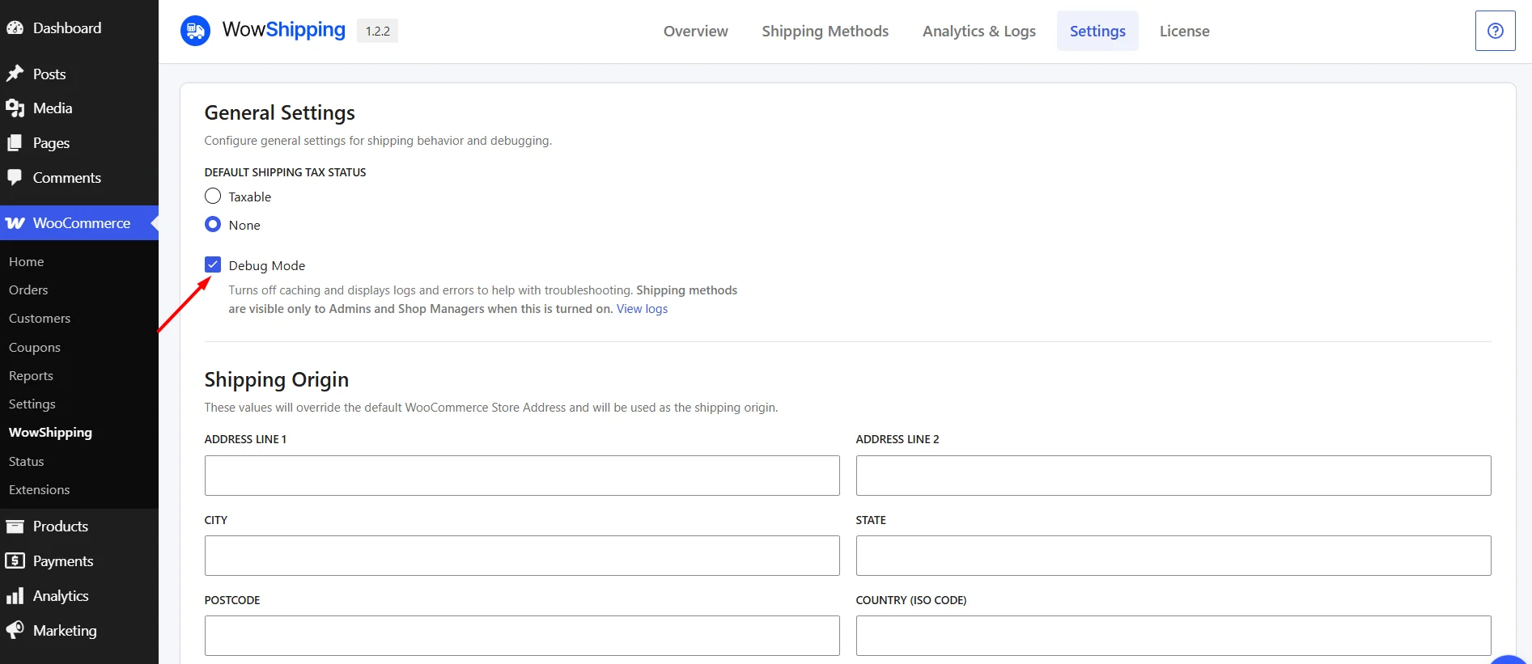This screenshot has width=1532, height=664.
Task: Click the Payments dollar icon
Action: pyautogui.click(x=15, y=561)
